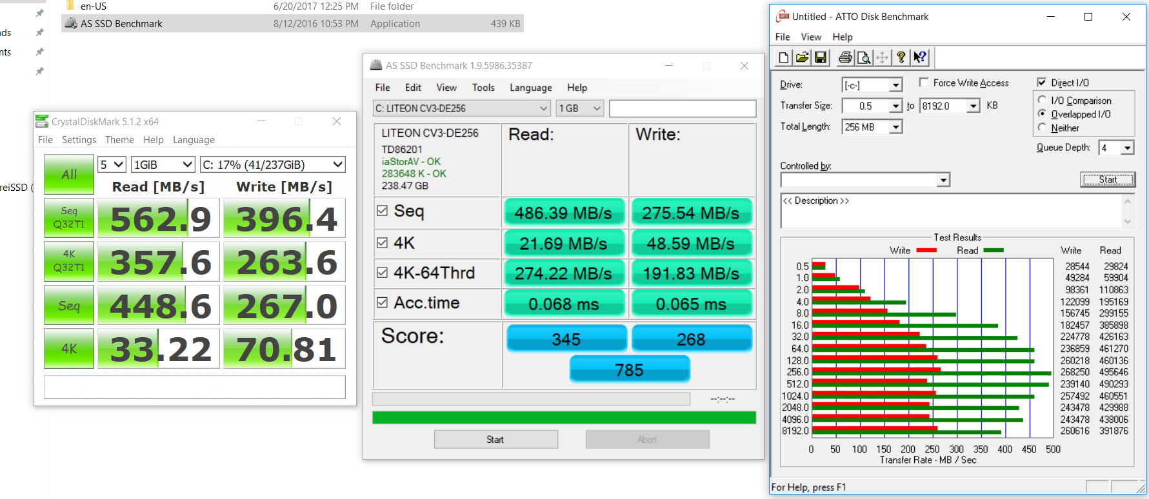Open the AS SSD Edit menu
This screenshot has width=1149, height=499.
pyautogui.click(x=413, y=88)
